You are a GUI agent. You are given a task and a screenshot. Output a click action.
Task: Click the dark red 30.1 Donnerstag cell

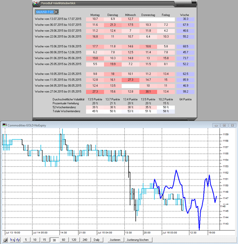click(x=148, y=92)
